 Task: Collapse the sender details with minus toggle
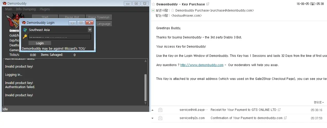pos(153,10)
